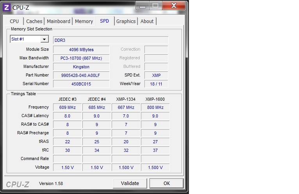The width and height of the screenshot is (299, 194).
Task: Click the tRAS value 20
Action: pyautogui.click(x=126, y=142)
